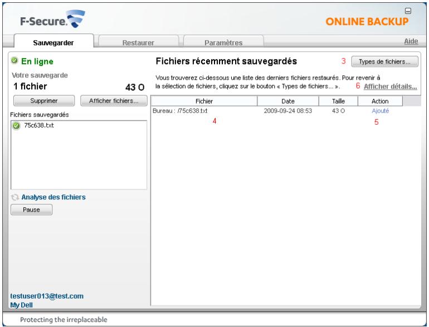This screenshot has width=429, height=327.
Task: Open the Paramètres tab
Action: pyautogui.click(x=223, y=42)
